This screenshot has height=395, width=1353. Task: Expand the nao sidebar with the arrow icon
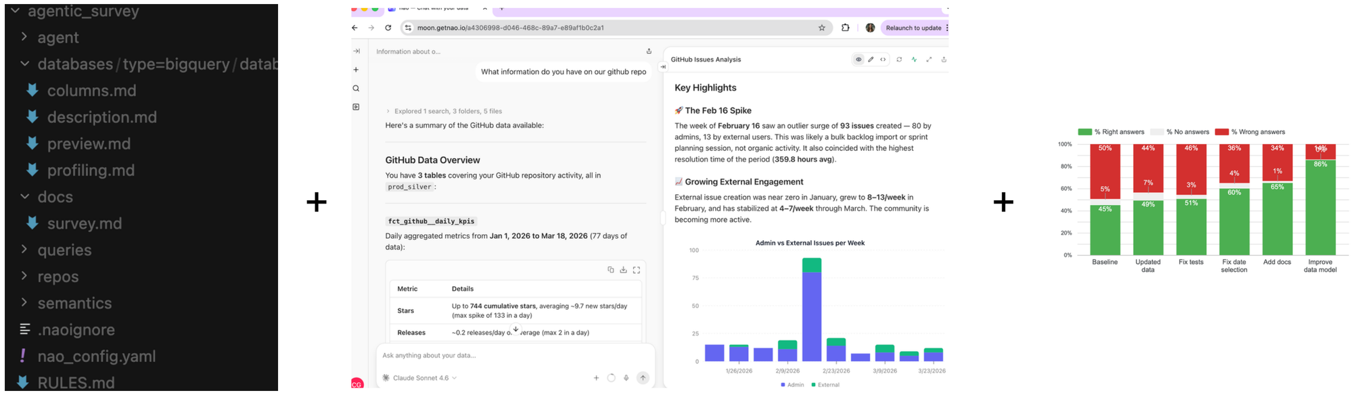click(357, 51)
